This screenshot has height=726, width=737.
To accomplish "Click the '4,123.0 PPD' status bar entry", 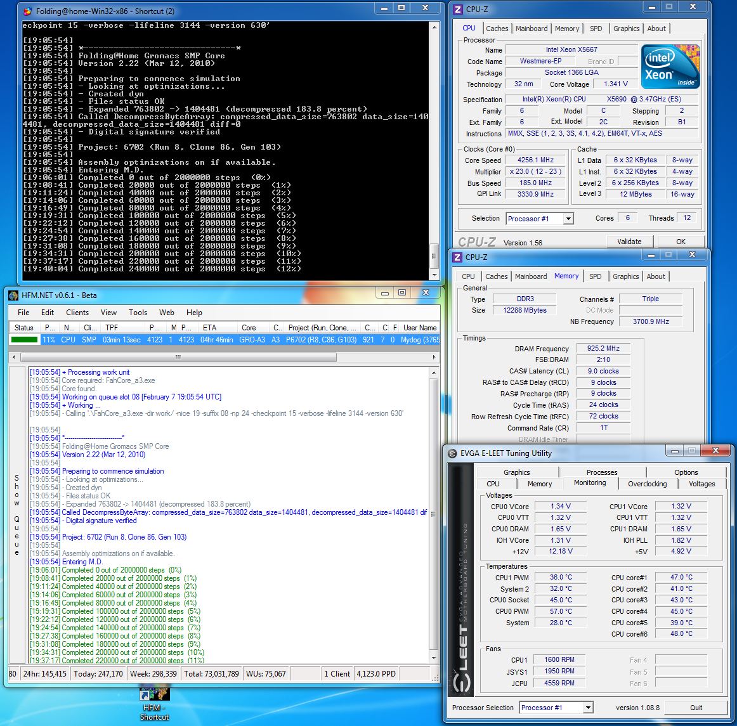I will [376, 674].
